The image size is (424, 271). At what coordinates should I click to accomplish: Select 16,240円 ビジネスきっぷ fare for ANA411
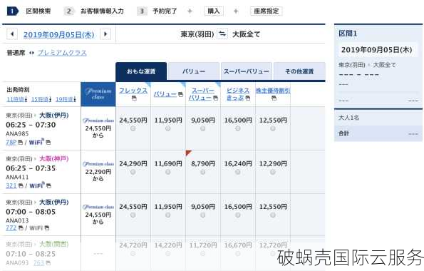238,172
